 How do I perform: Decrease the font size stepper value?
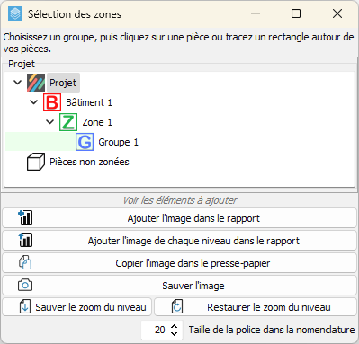click(175, 333)
